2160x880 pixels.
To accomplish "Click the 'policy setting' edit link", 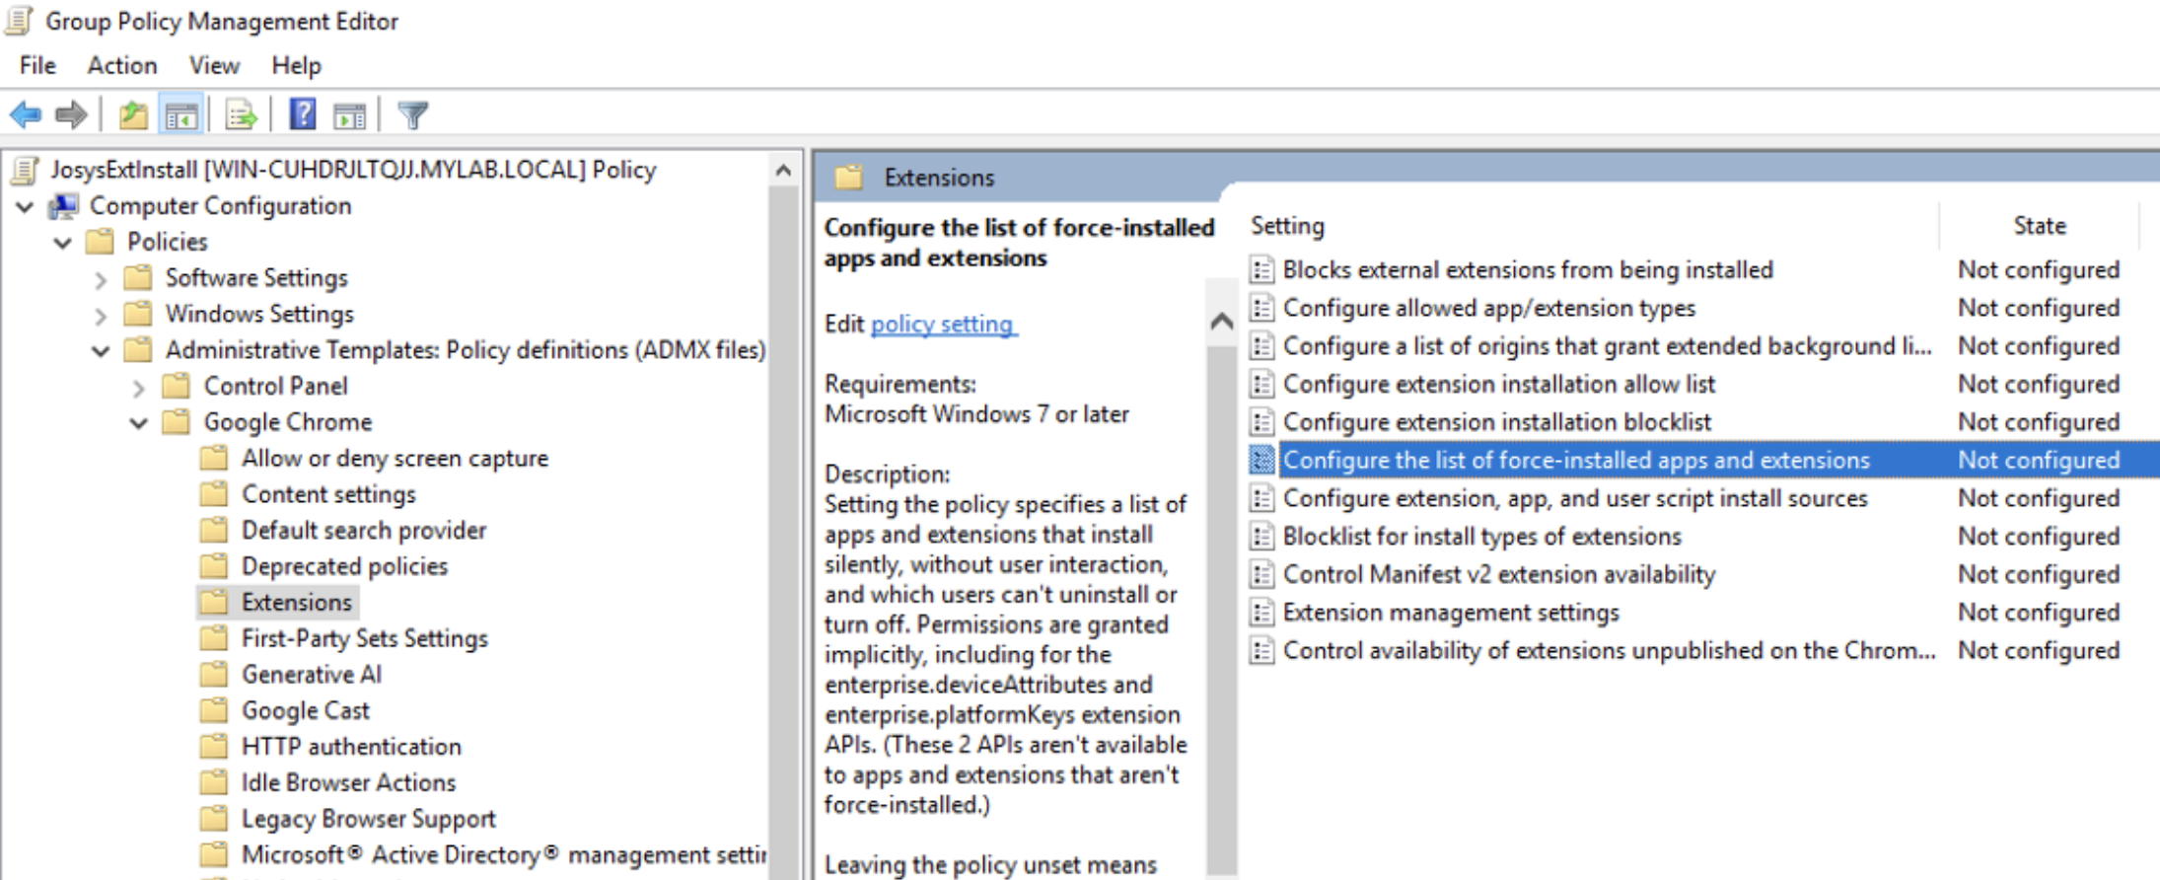I will pos(942,324).
